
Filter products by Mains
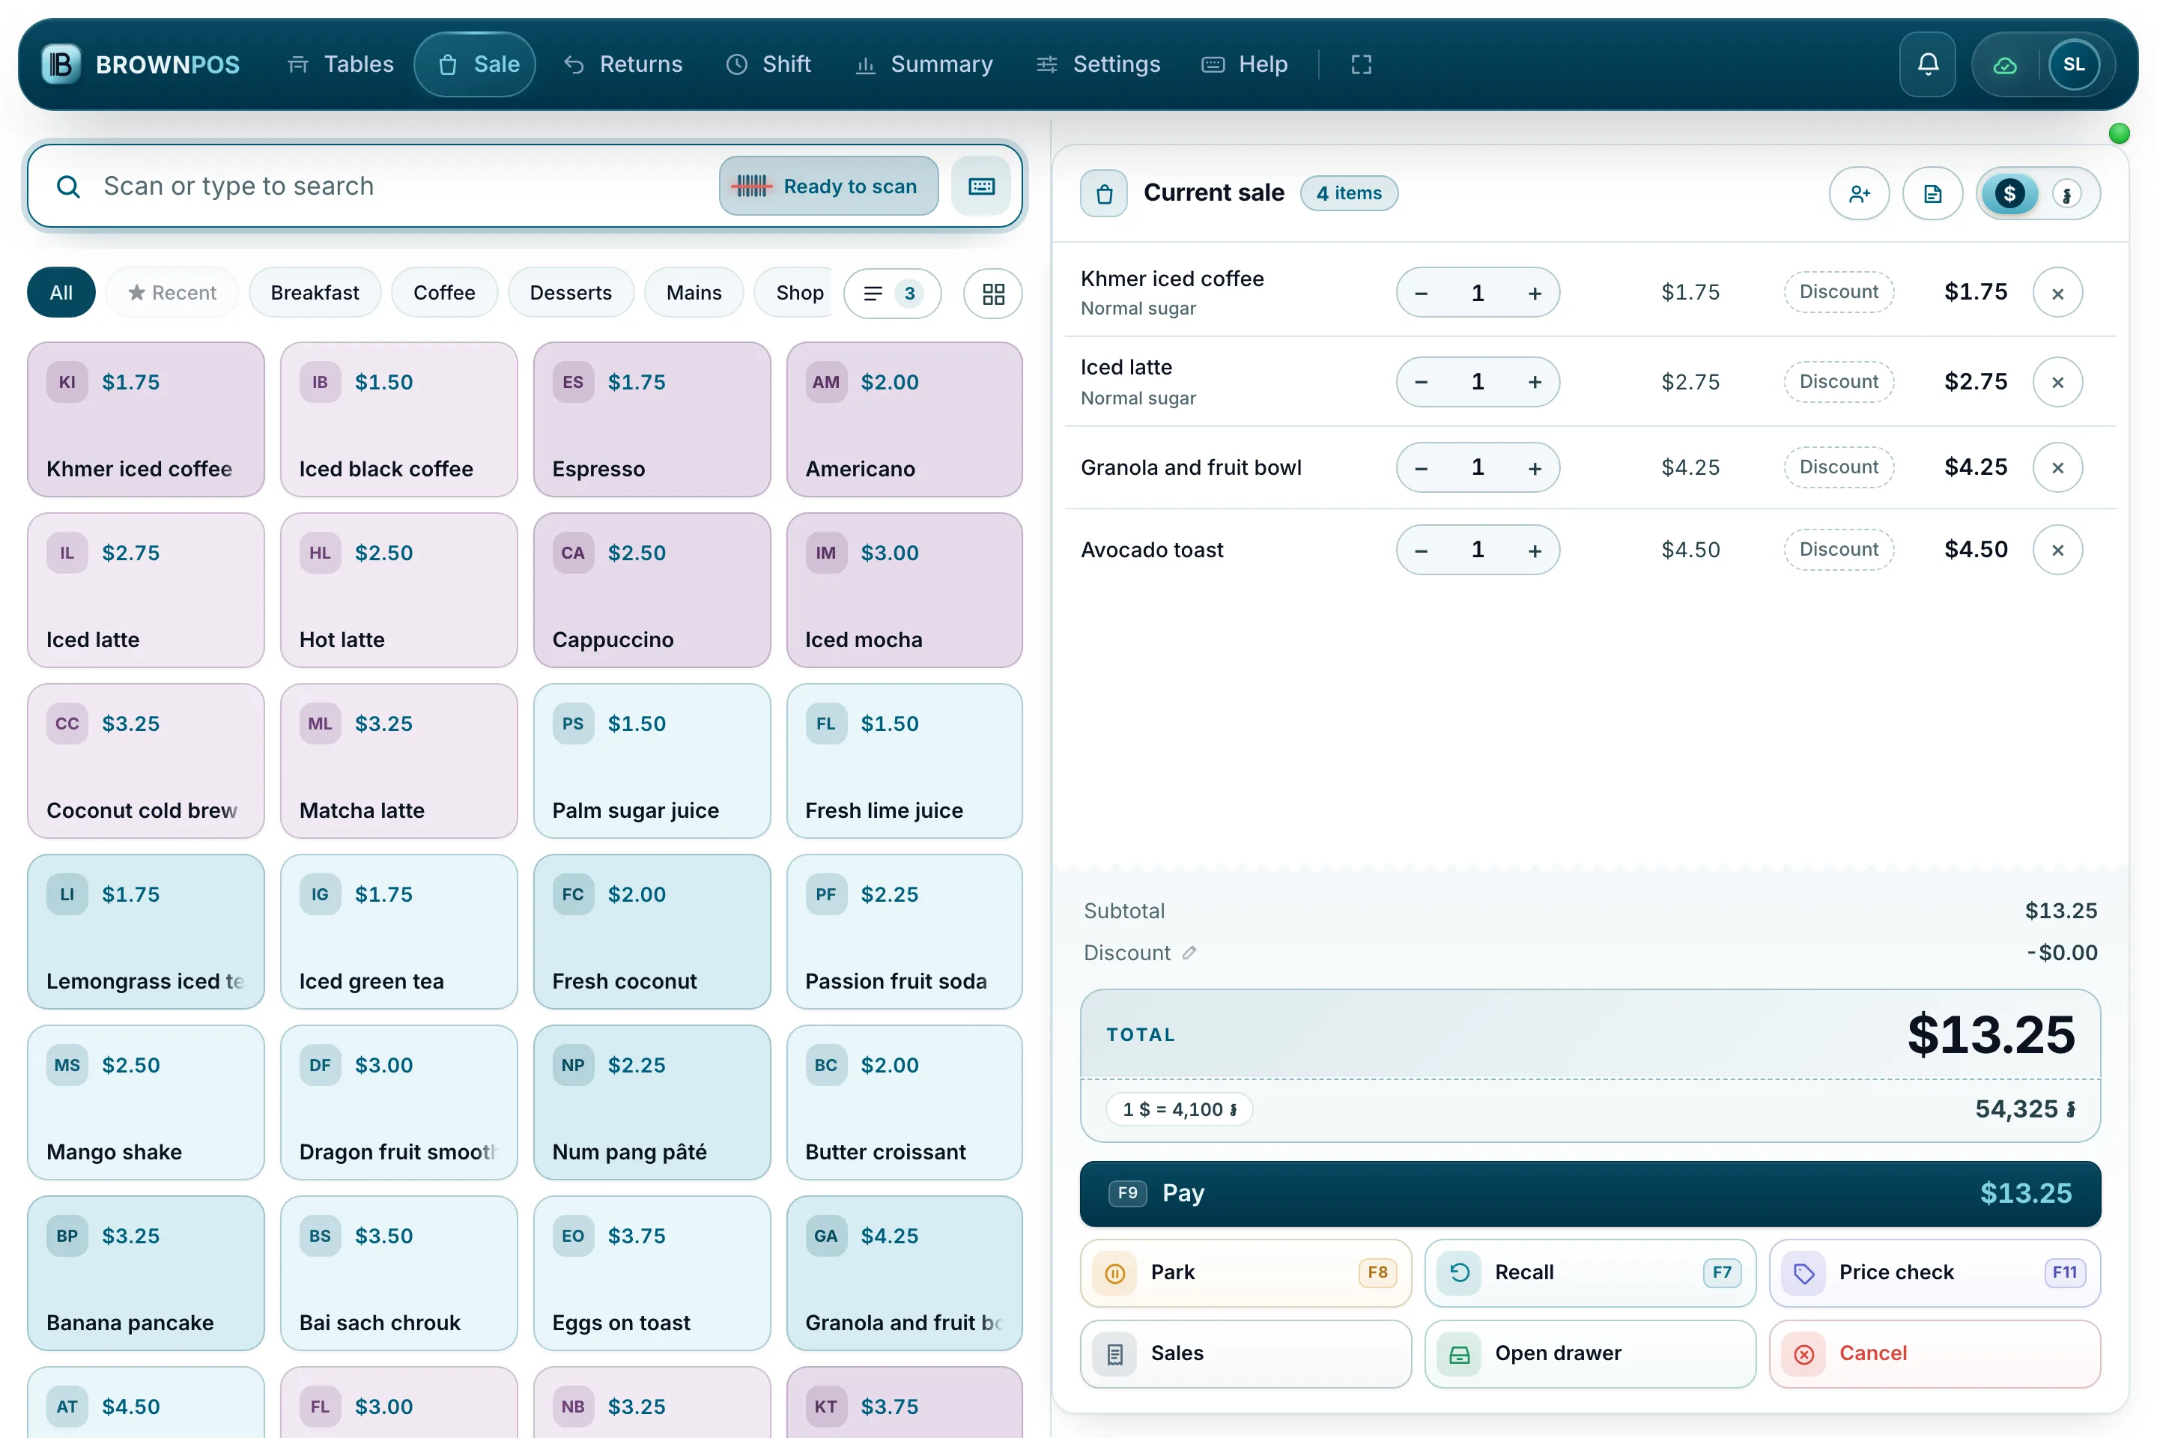[694, 294]
